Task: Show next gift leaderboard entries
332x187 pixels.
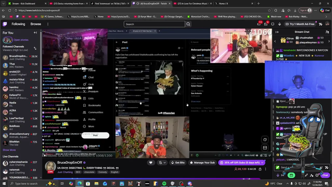Action: pos(329,41)
